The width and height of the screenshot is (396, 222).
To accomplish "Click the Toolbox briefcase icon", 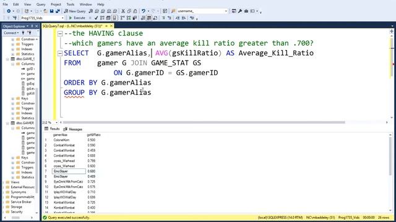I will coord(246,11).
